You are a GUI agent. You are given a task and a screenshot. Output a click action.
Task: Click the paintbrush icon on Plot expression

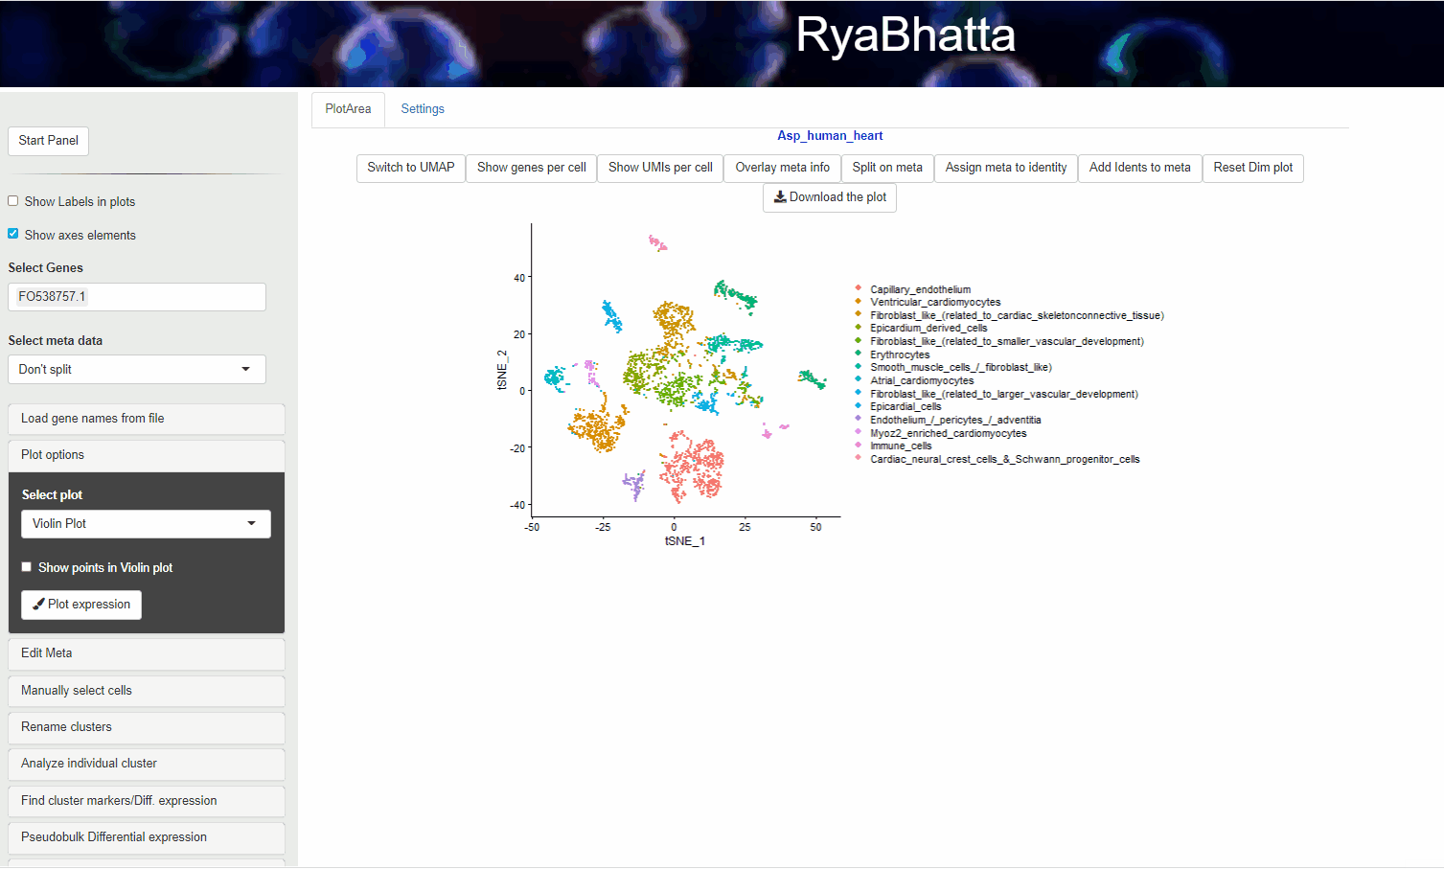pyautogui.click(x=38, y=605)
